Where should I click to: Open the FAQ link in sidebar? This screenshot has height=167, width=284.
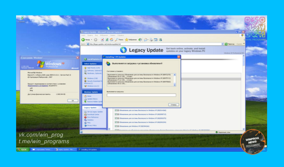[89, 122]
